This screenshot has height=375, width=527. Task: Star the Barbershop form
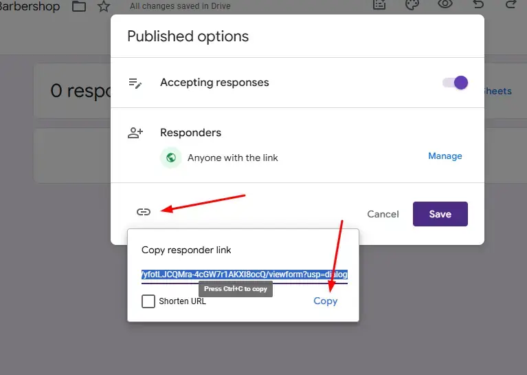[104, 6]
